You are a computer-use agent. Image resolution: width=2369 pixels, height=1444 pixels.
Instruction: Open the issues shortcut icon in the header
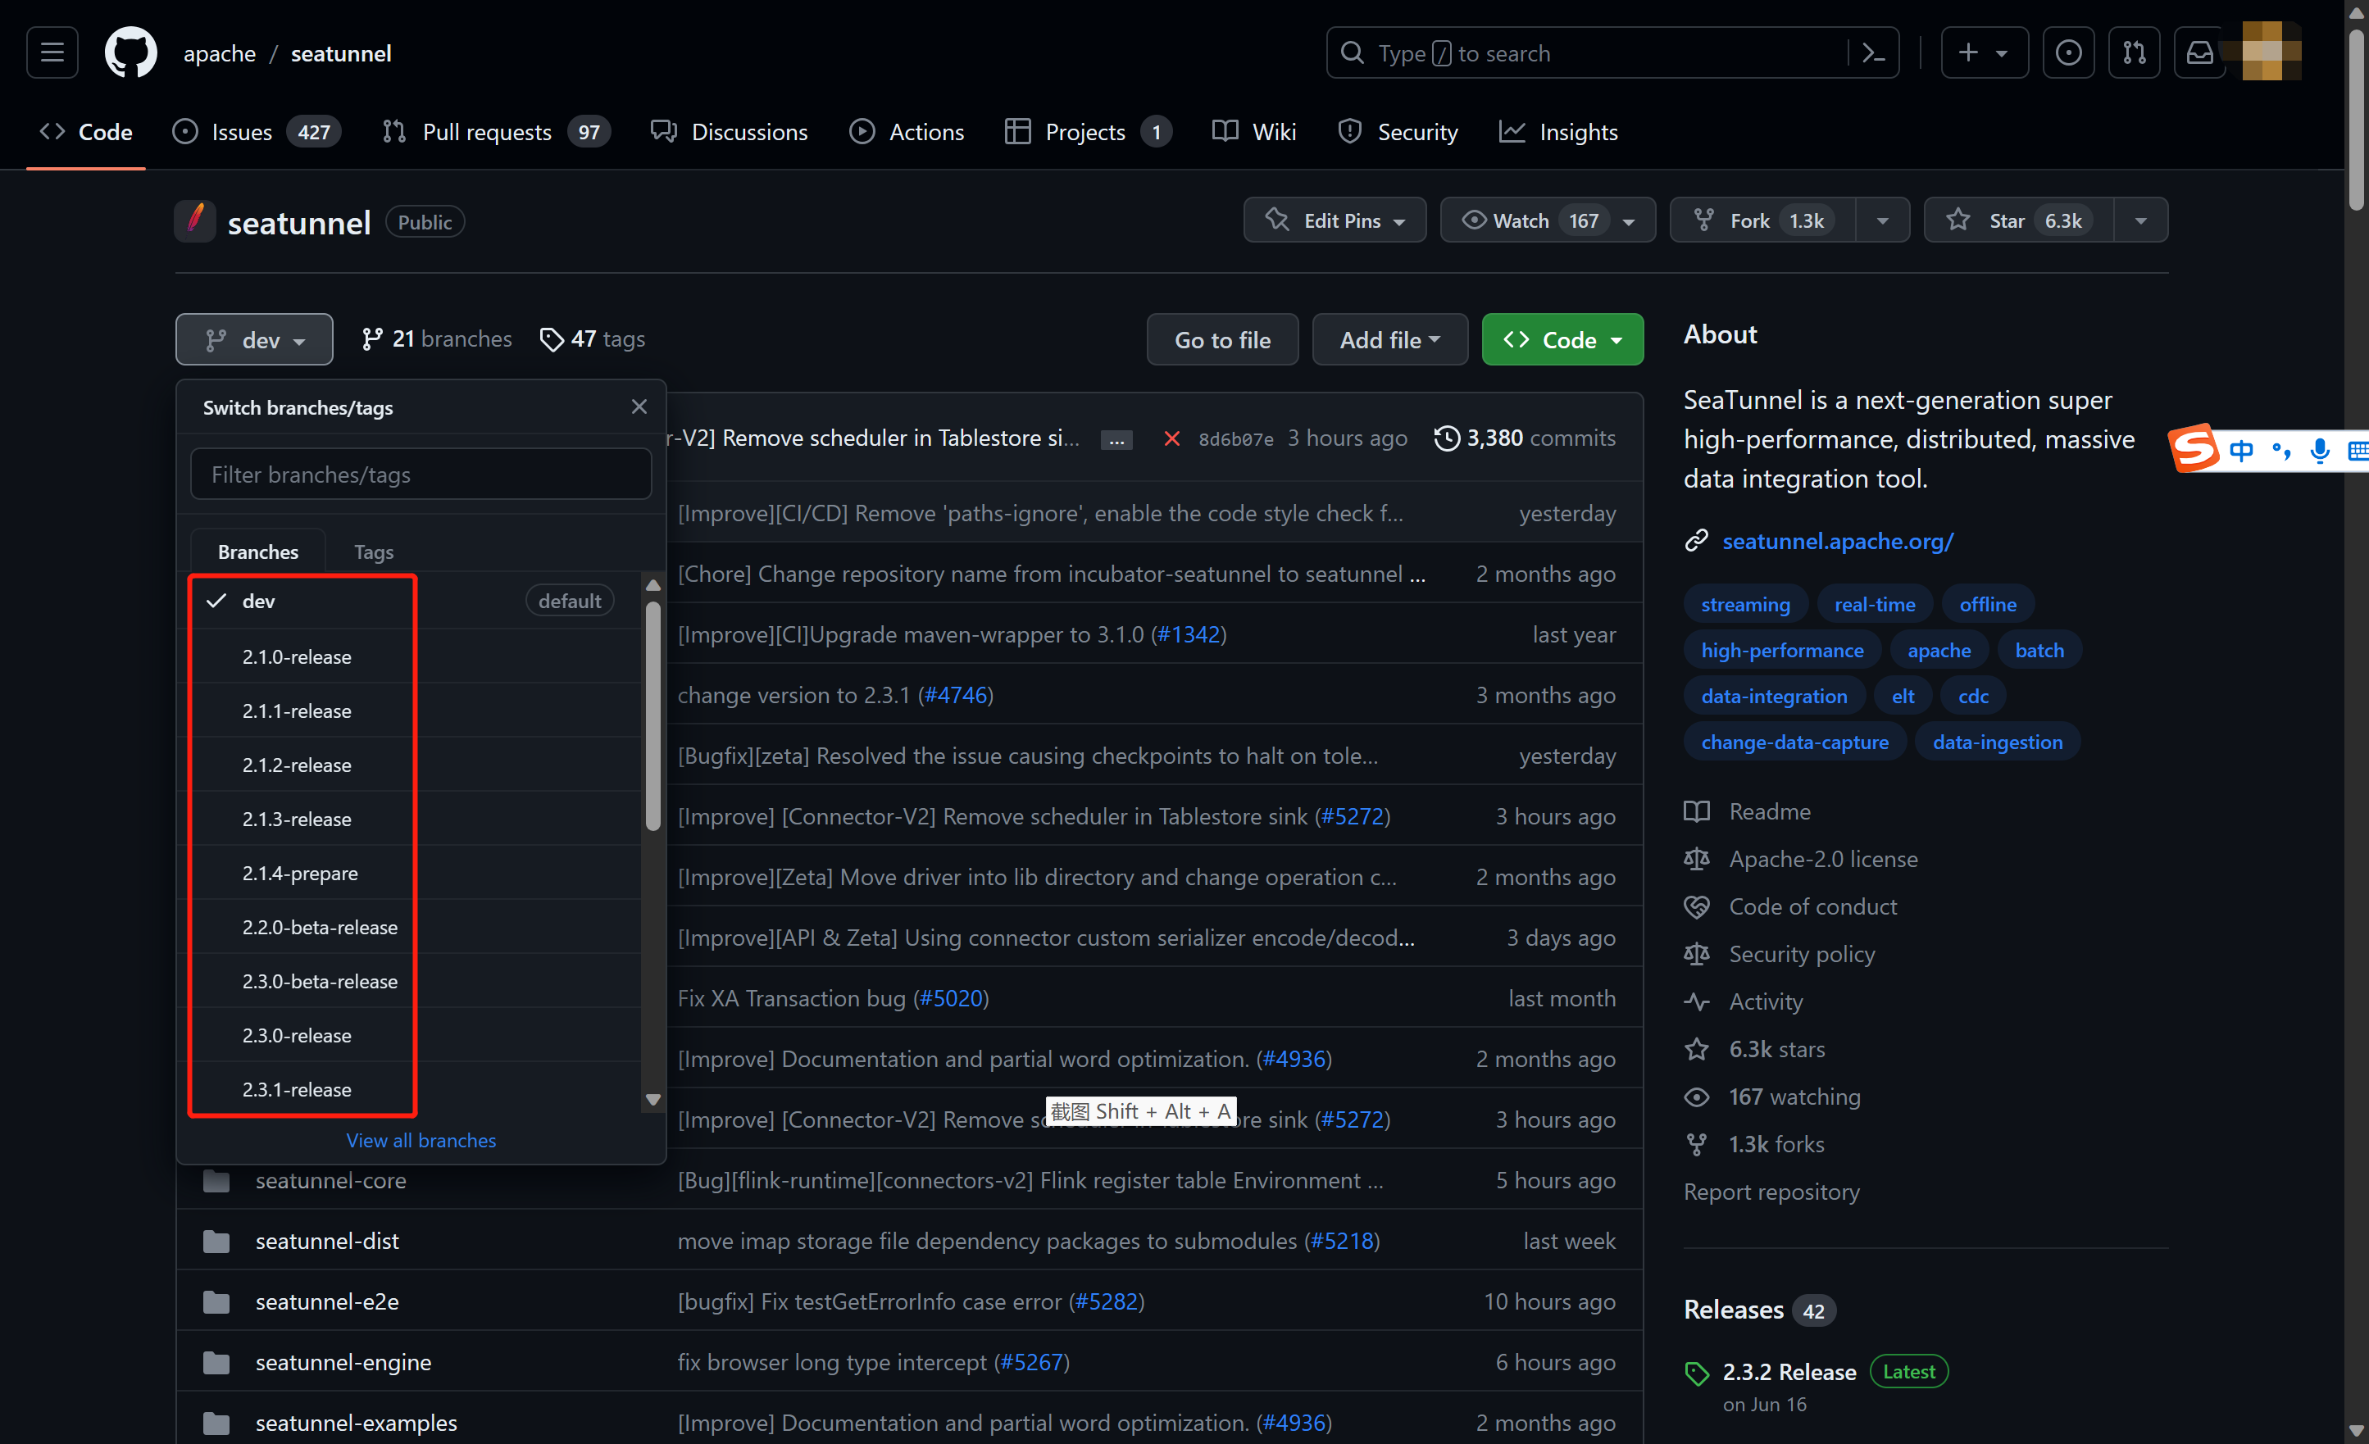2068,53
